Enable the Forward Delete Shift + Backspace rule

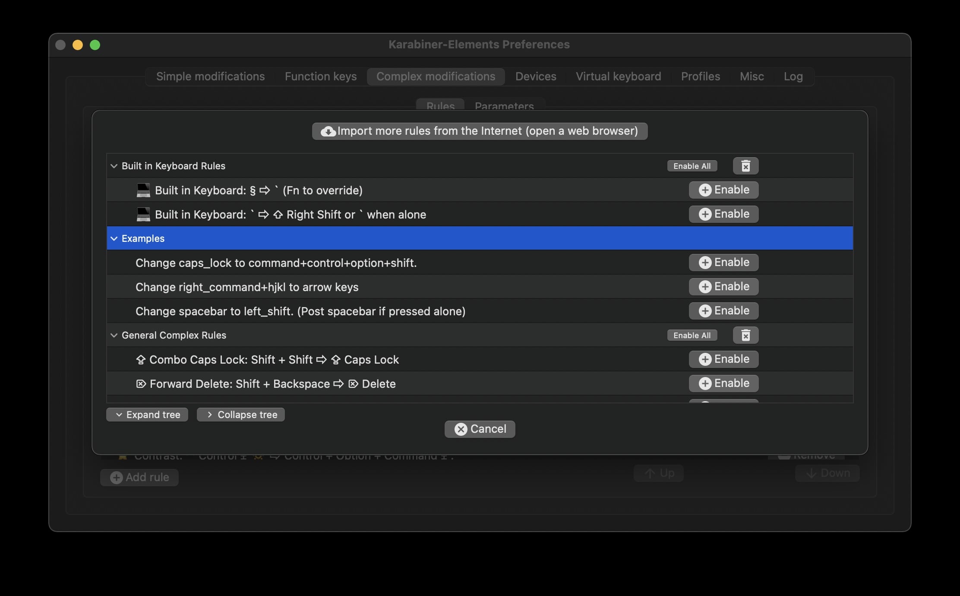pos(723,383)
